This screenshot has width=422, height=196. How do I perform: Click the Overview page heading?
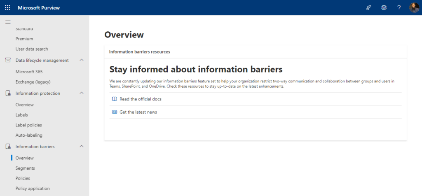click(x=124, y=35)
